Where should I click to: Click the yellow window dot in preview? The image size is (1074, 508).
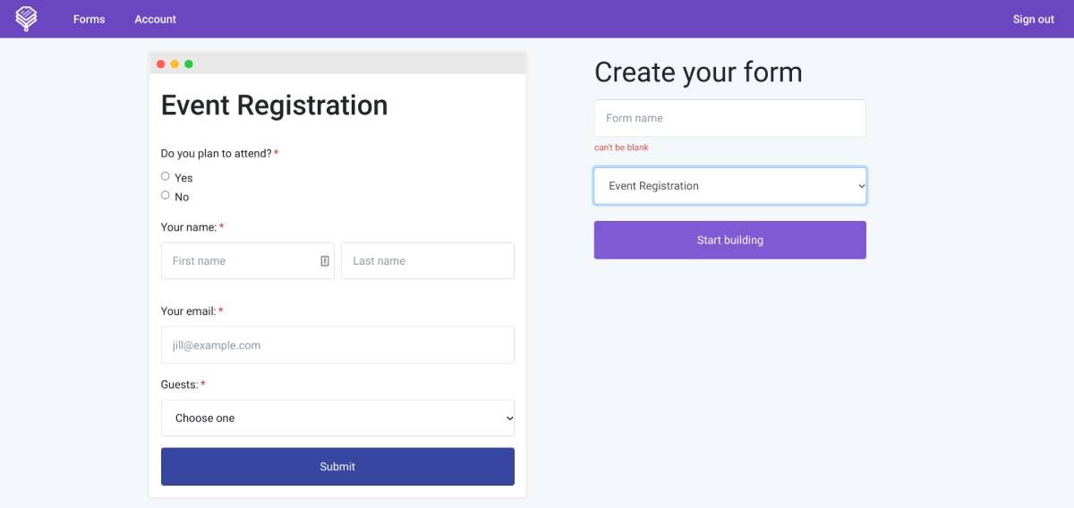pos(175,63)
